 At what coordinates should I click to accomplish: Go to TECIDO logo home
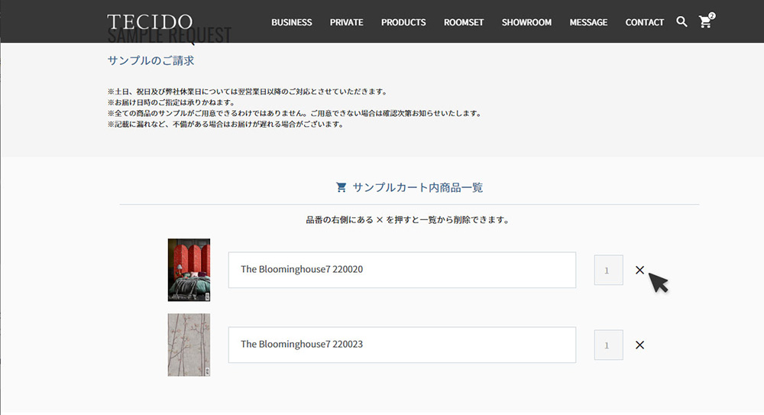(150, 22)
